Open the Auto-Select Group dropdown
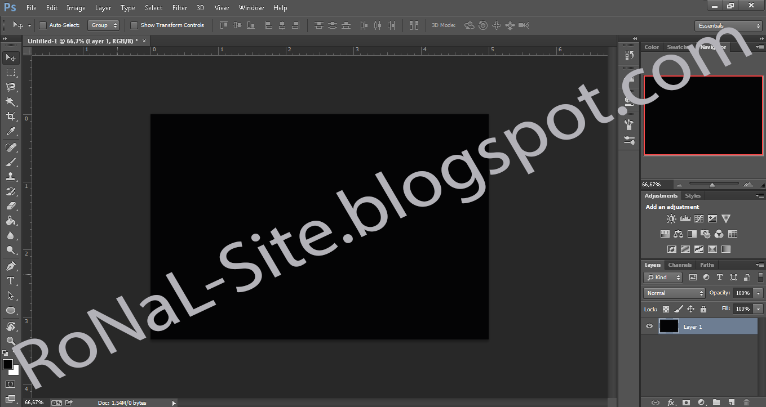Image resolution: width=766 pixels, height=407 pixels. tap(104, 25)
